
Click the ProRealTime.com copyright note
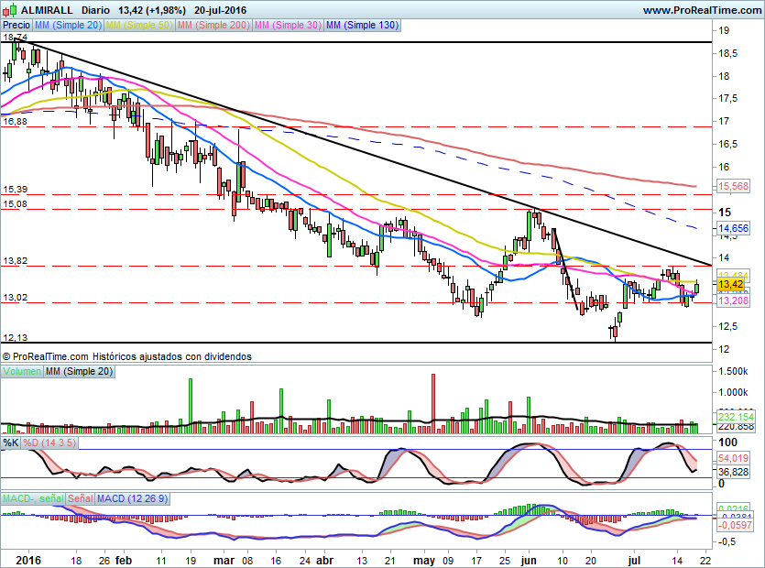point(126,356)
